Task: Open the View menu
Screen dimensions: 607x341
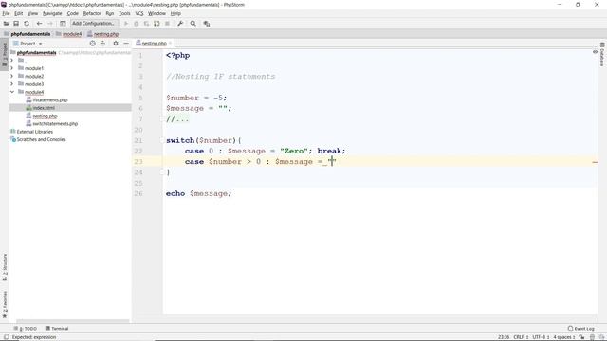Action: click(x=32, y=13)
